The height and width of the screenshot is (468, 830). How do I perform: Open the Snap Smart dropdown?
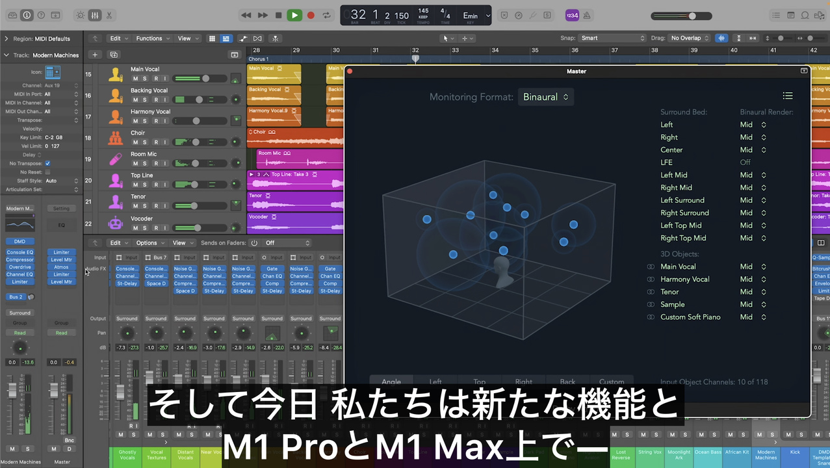(x=613, y=38)
